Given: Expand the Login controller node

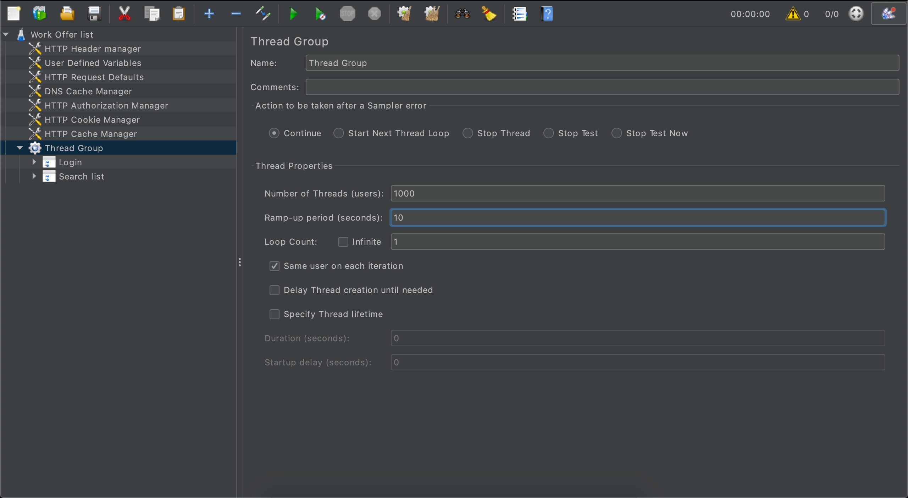Looking at the screenshot, I should coord(34,162).
